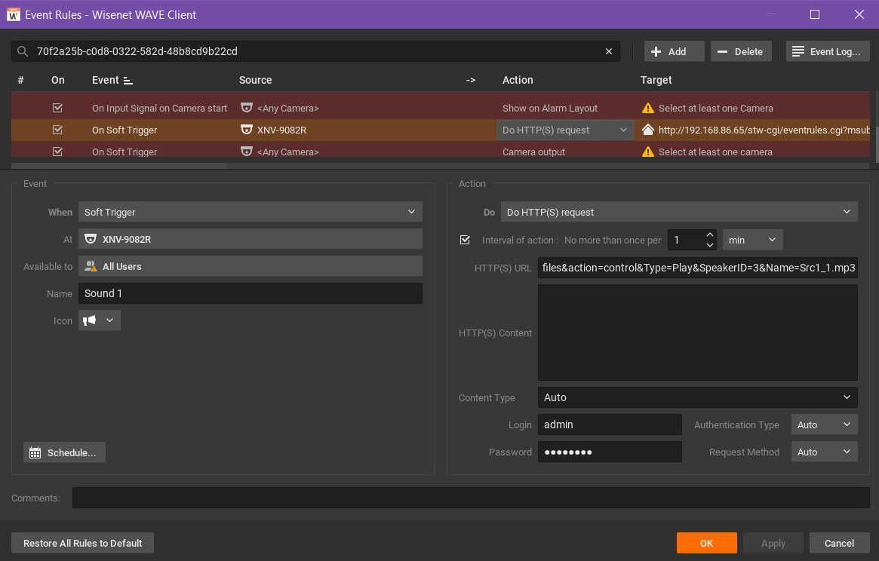Click the HTTP(S) URL input field

click(697, 268)
